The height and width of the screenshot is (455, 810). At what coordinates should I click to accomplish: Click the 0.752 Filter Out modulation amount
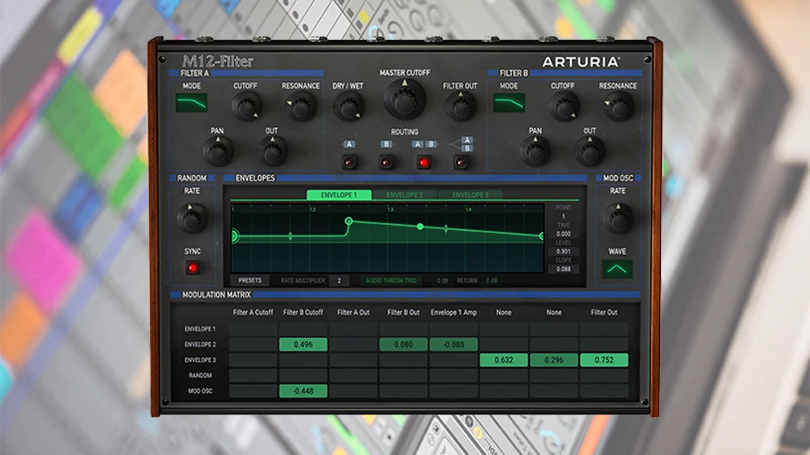click(604, 360)
